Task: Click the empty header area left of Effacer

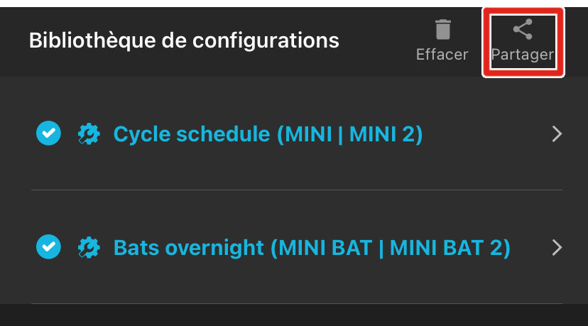Action: 376,40
